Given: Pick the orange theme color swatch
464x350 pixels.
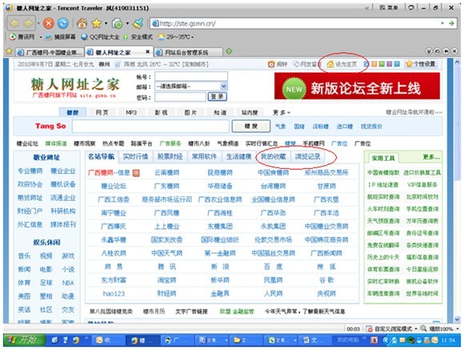Looking at the screenshot, I should coord(374,64).
